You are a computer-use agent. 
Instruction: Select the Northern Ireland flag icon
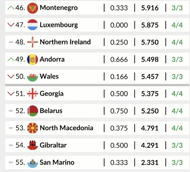tap(33, 42)
